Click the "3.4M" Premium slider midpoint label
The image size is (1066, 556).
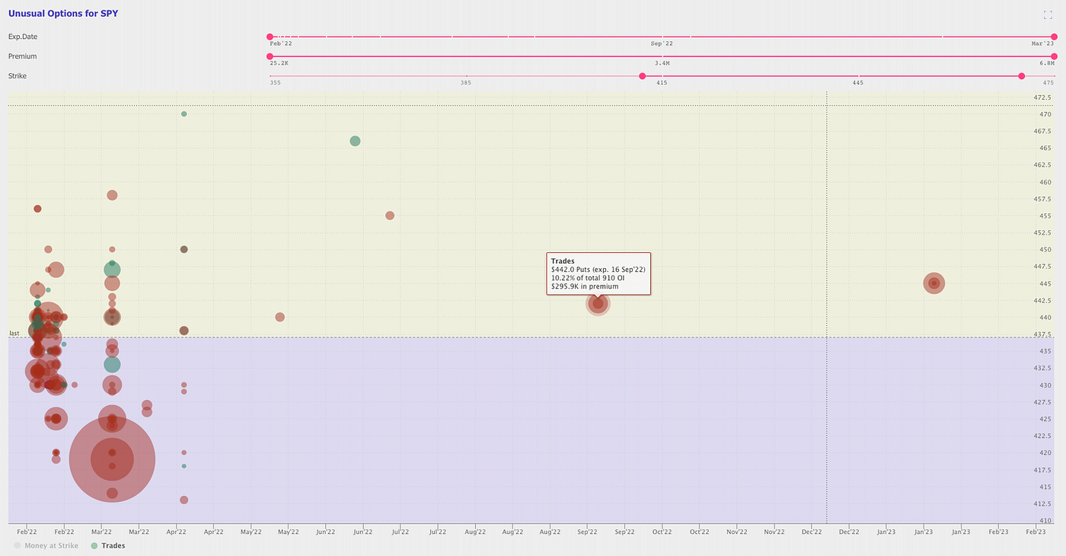662,63
